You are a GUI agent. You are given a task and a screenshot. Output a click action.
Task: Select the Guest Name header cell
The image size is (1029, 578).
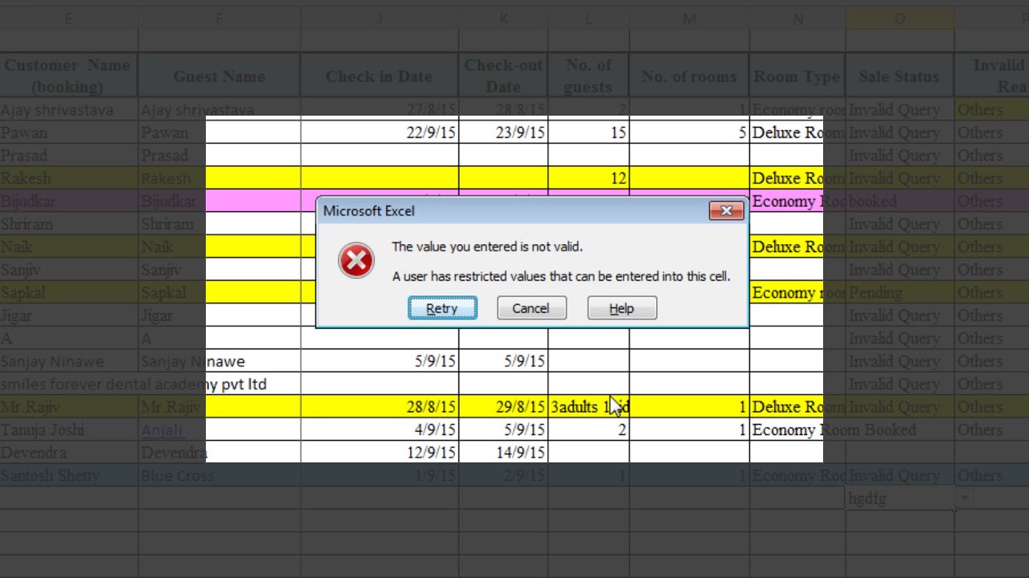coord(219,75)
